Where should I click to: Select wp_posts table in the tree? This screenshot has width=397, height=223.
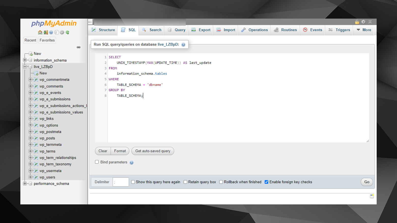click(x=47, y=138)
